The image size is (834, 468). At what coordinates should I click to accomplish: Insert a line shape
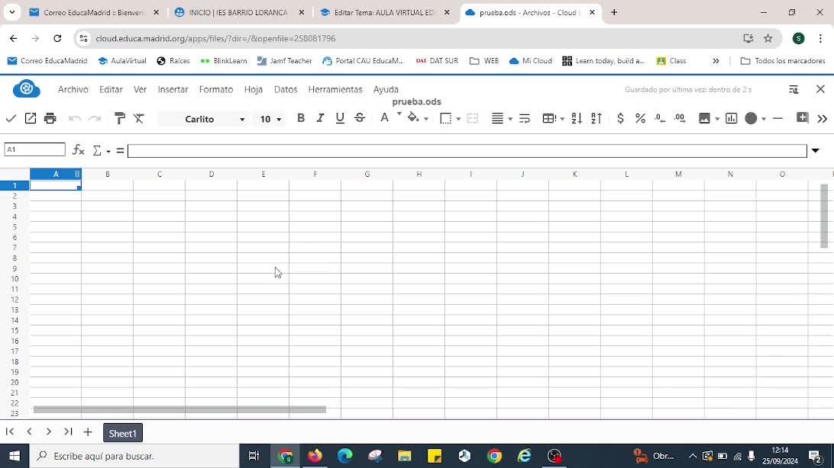777,119
